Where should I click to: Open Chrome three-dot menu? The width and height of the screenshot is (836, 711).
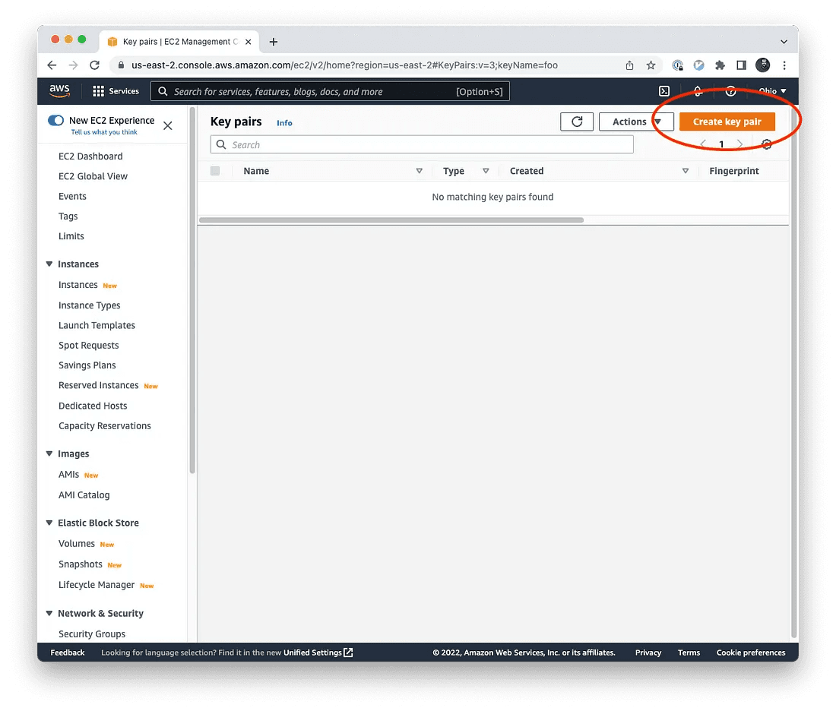click(x=784, y=65)
